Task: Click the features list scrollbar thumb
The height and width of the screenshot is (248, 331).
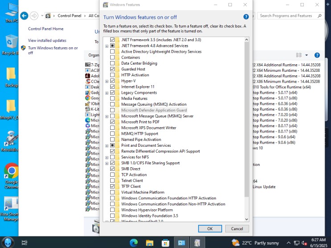Action: tap(247, 119)
